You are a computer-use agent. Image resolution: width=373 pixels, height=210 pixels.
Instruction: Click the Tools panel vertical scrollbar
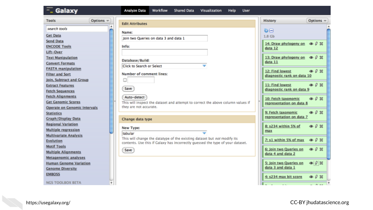111,81
